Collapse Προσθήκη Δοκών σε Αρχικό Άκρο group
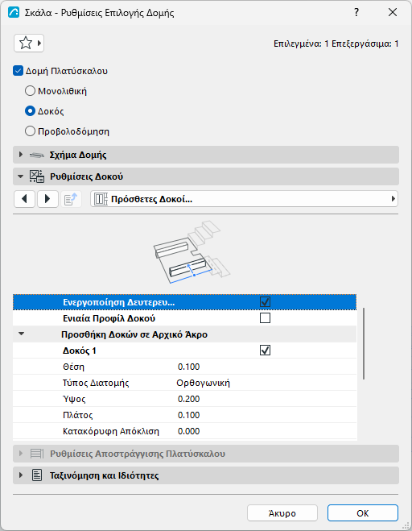This screenshot has width=412, height=531. click(x=21, y=334)
